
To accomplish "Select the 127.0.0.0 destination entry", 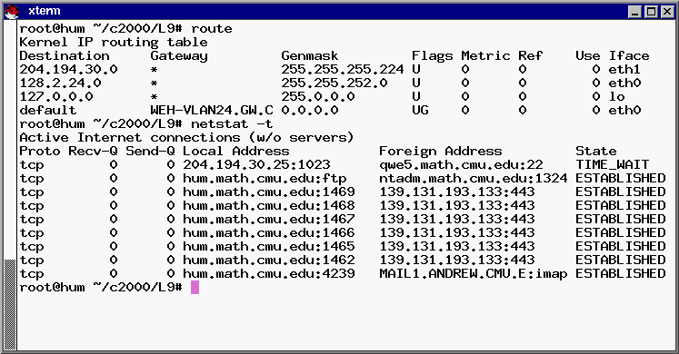I will pyautogui.click(x=56, y=96).
